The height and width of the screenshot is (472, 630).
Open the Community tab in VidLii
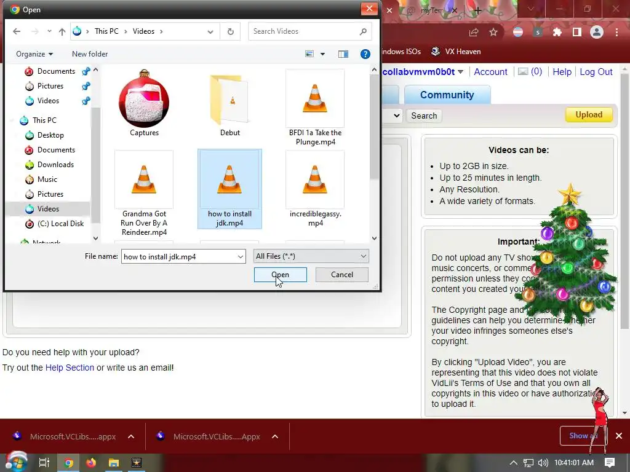pos(447,95)
